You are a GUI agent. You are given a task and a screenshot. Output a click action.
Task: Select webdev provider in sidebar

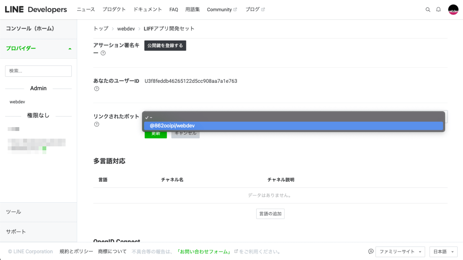click(x=17, y=102)
